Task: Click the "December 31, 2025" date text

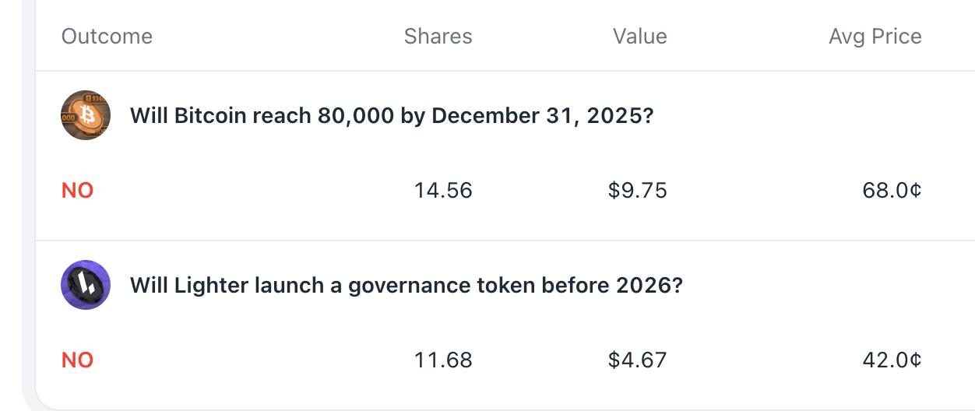Action: 542,116
